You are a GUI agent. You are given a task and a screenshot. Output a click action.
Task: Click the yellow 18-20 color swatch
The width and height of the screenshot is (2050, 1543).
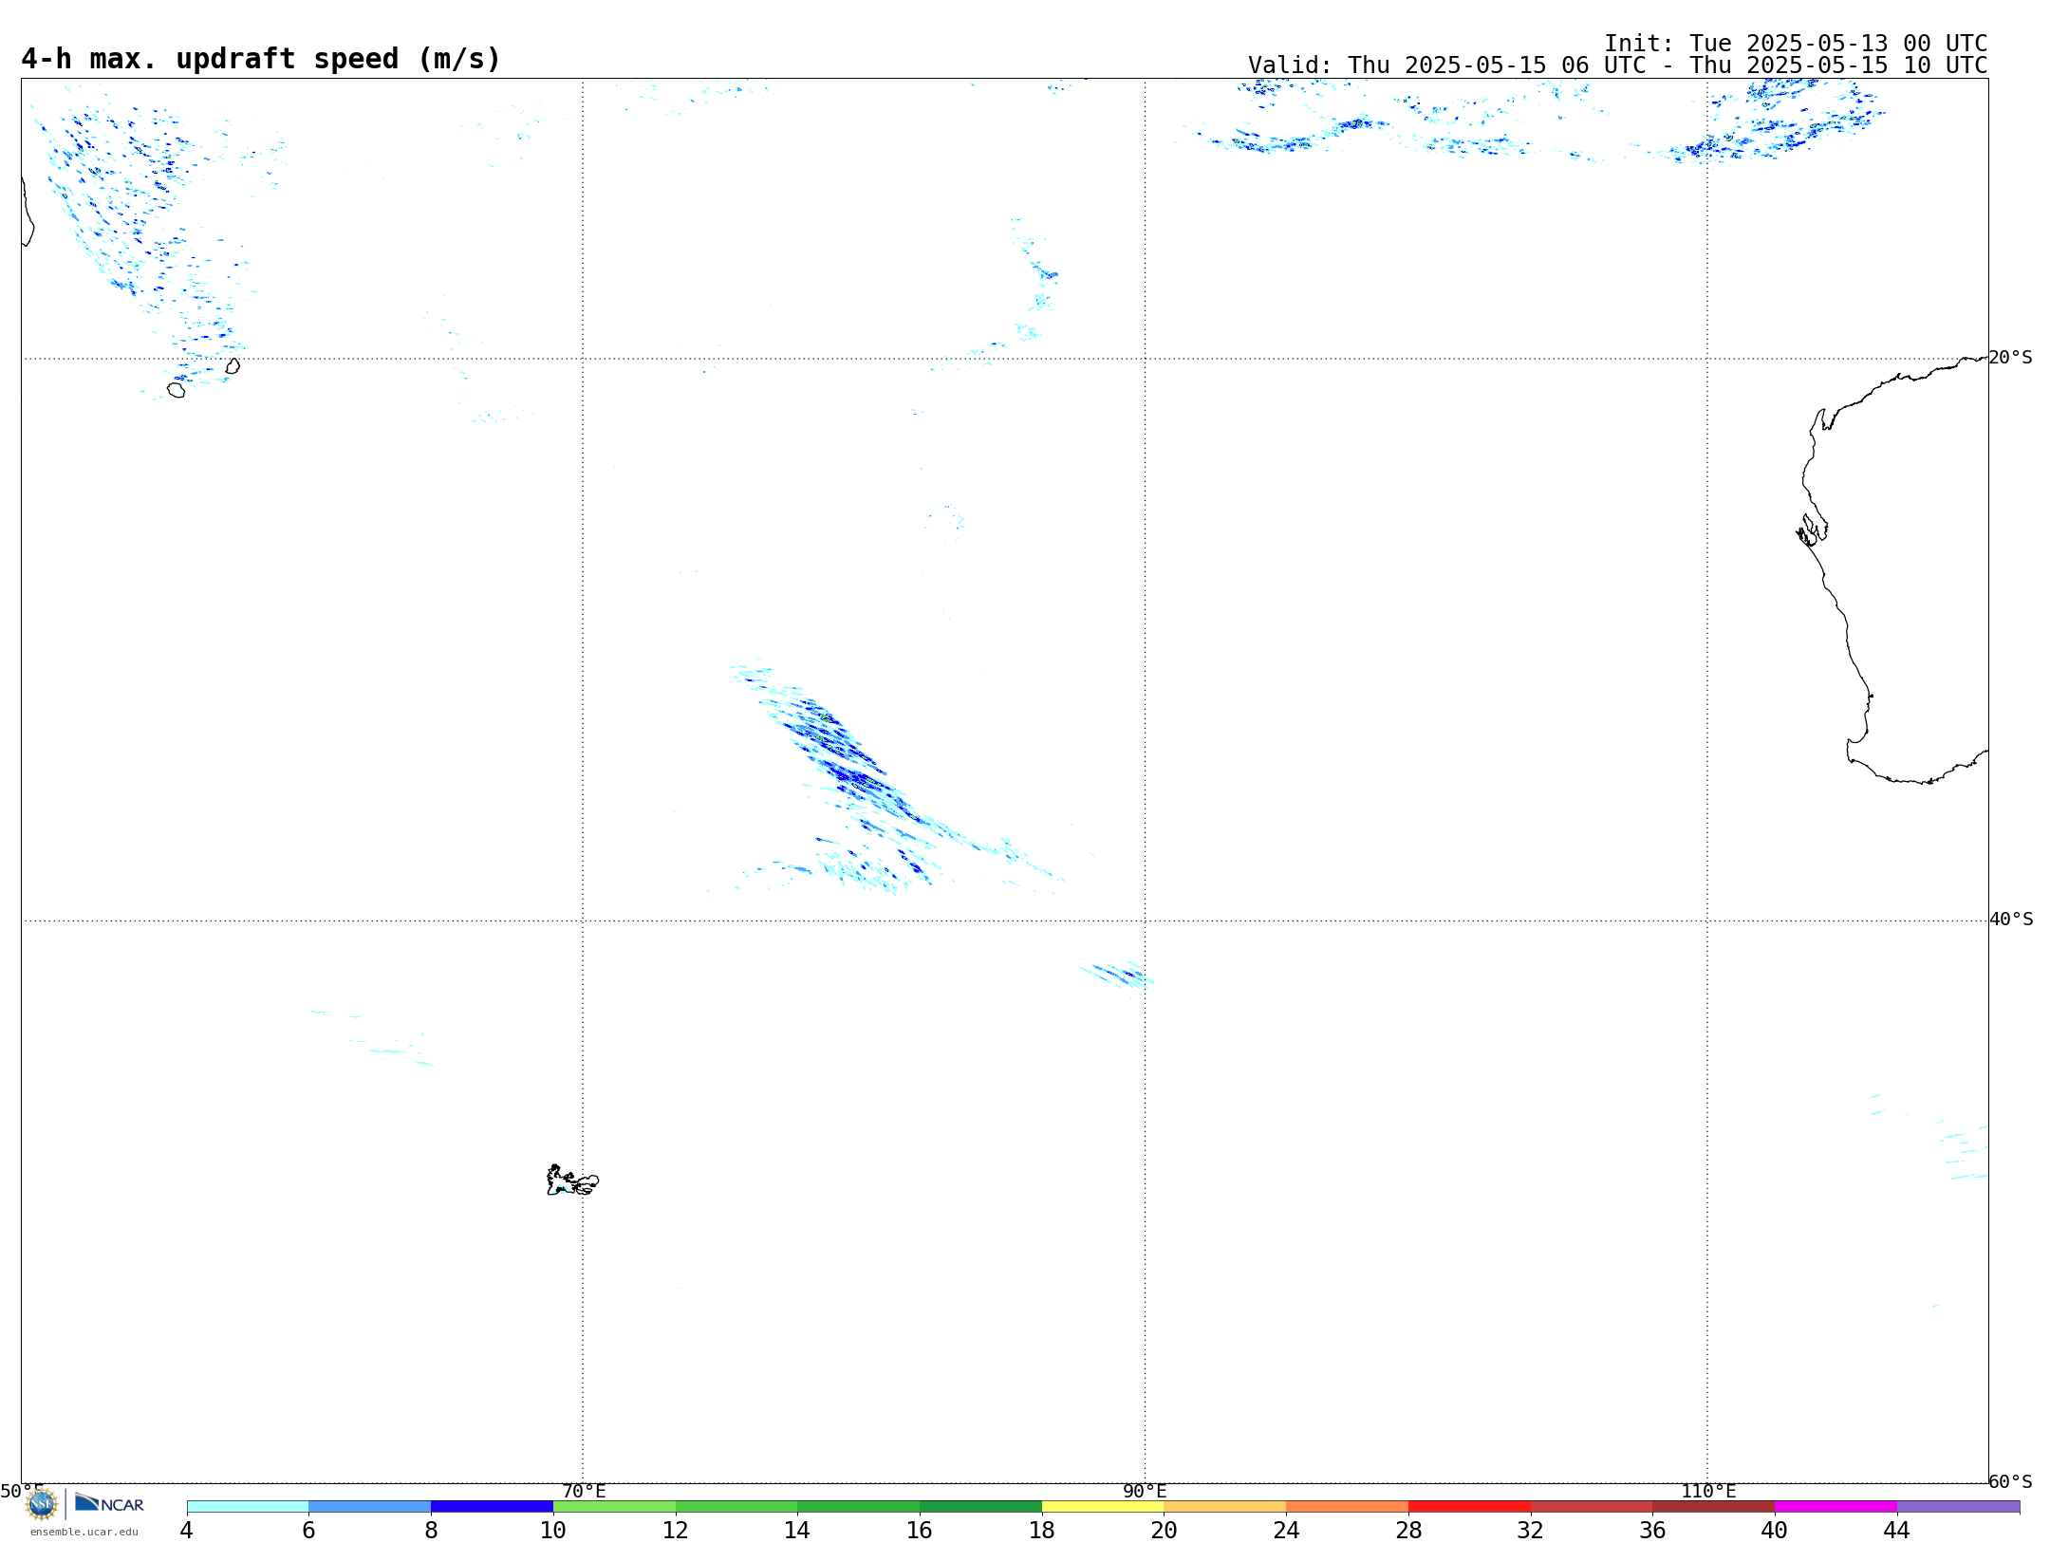[1103, 1507]
